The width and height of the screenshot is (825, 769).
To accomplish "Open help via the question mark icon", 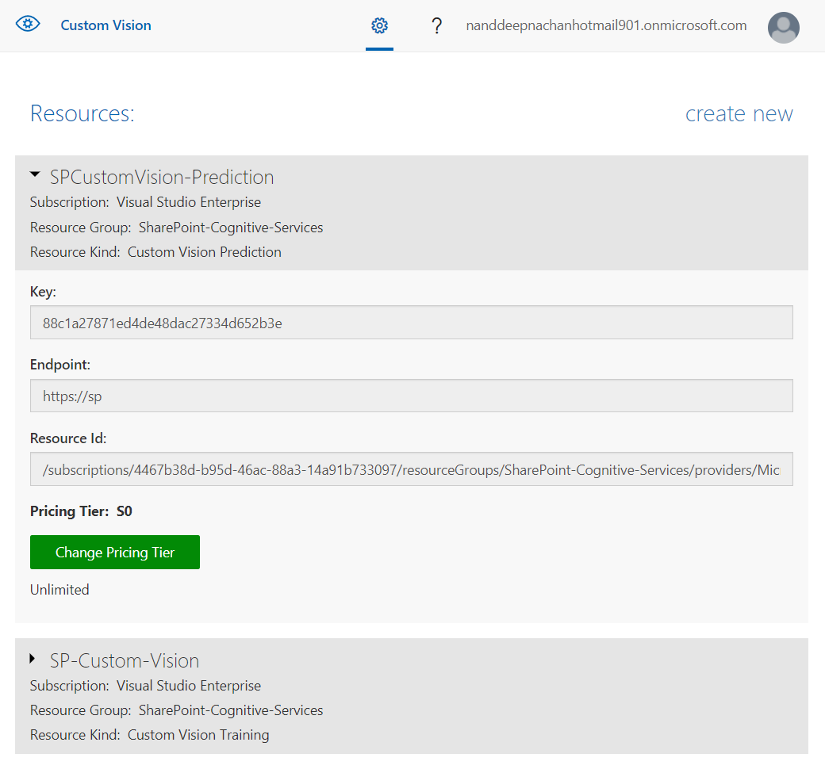I will click(x=436, y=26).
